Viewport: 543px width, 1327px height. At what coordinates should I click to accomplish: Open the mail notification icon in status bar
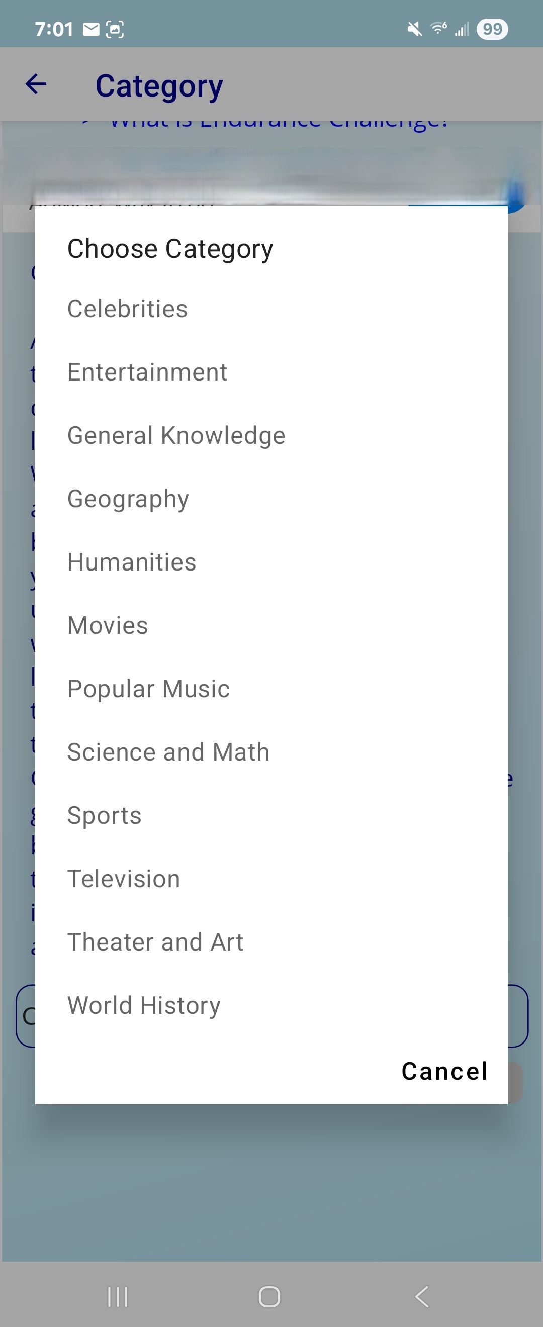point(91,29)
